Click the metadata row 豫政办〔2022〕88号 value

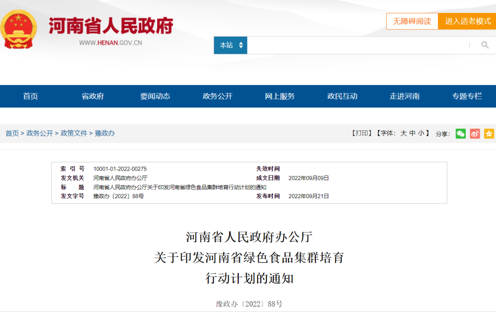point(118,196)
